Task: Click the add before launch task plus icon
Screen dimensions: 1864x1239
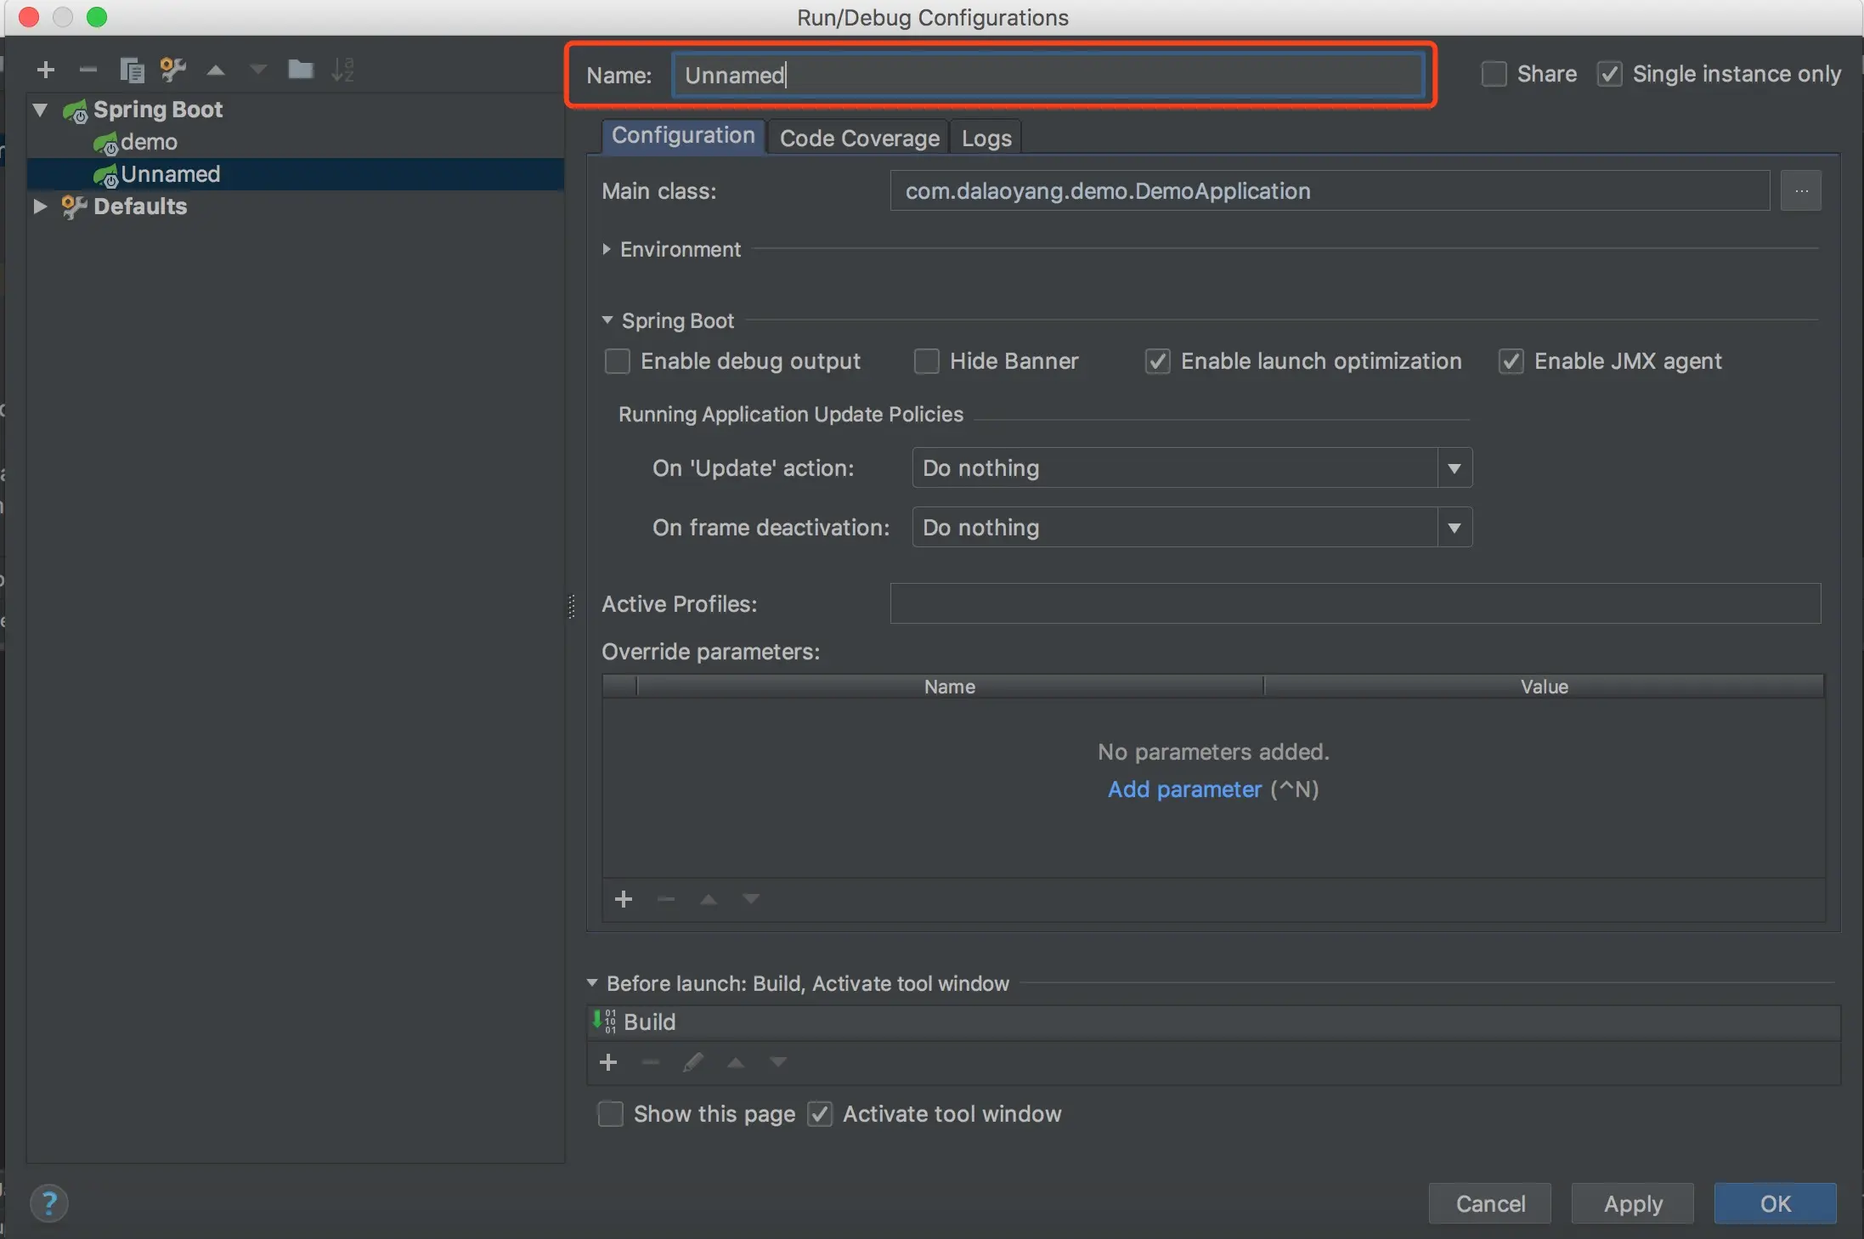Action: (x=608, y=1062)
